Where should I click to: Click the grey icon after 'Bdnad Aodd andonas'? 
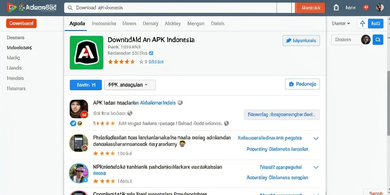pos(226,123)
